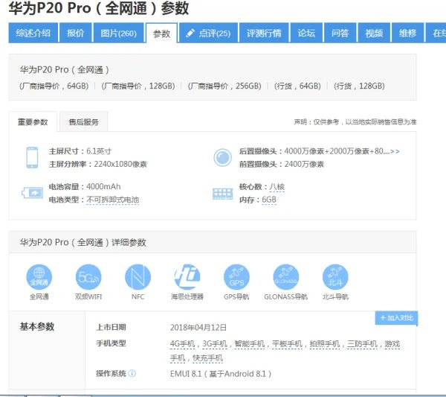Click 2240x1080像素 resolution value
Viewport: 446px width, 397px height.
(x=120, y=164)
